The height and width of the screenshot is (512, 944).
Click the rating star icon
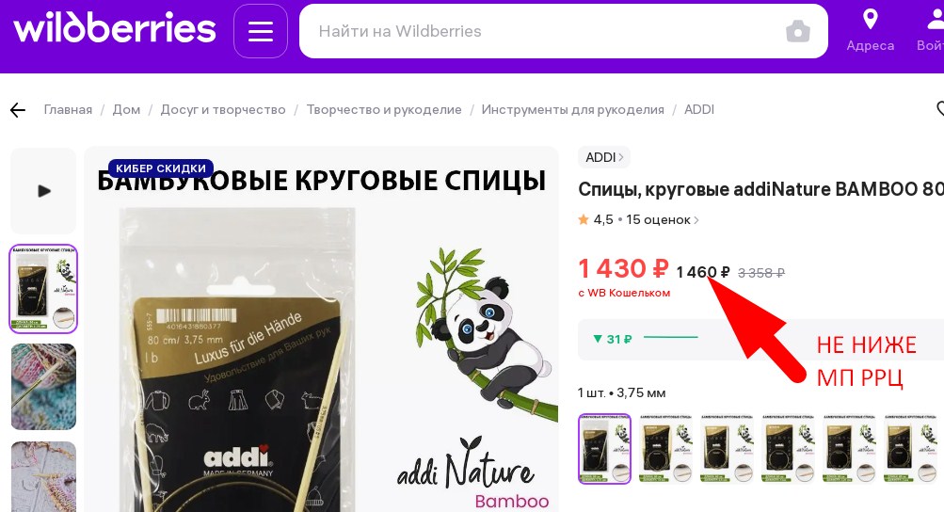584,220
